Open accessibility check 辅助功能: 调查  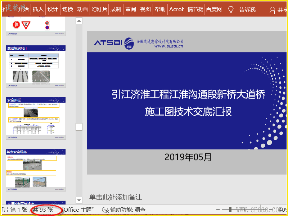coord(128,210)
